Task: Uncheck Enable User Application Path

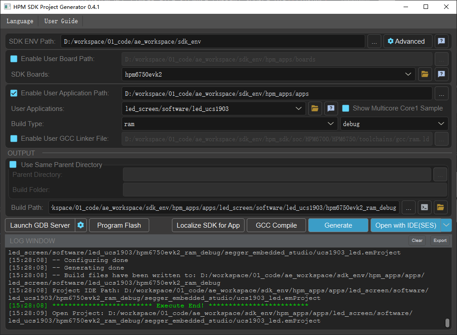Action: (14, 93)
